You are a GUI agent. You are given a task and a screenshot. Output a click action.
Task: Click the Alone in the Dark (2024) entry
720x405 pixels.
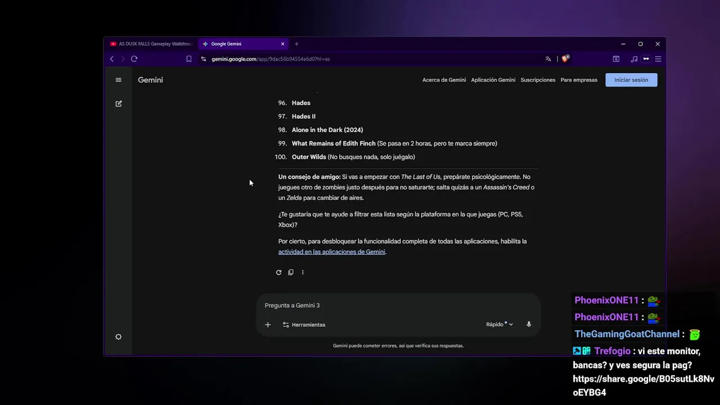tap(327, 130)
